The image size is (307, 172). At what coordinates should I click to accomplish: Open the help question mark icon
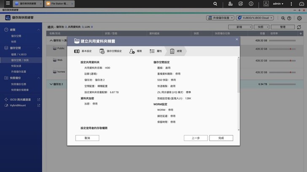[289, 18]
